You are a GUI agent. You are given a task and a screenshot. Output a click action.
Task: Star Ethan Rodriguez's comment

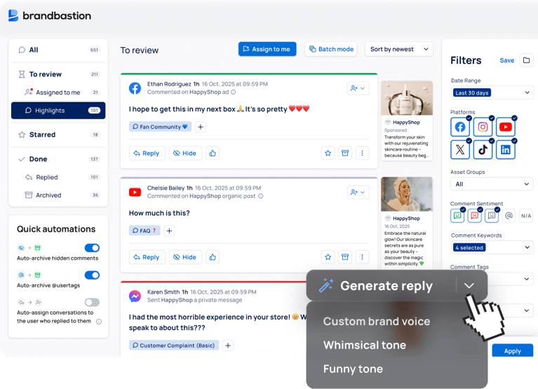[328, 153]
